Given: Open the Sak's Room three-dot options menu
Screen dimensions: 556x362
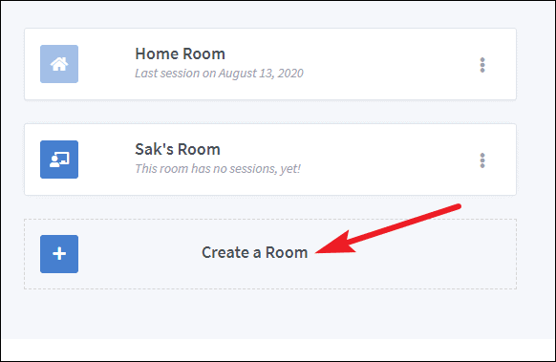Looking at the screenshot, I should tap(482, 160).
